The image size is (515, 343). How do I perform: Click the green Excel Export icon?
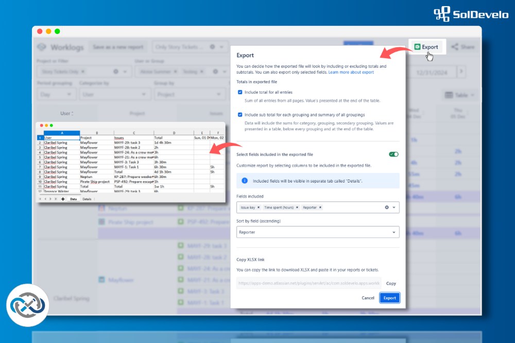pos(418,46)
